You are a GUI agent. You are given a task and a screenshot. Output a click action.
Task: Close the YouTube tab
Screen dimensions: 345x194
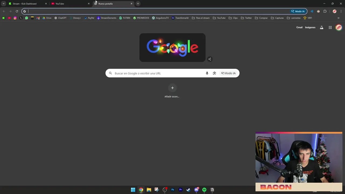(x=89, y=4)
